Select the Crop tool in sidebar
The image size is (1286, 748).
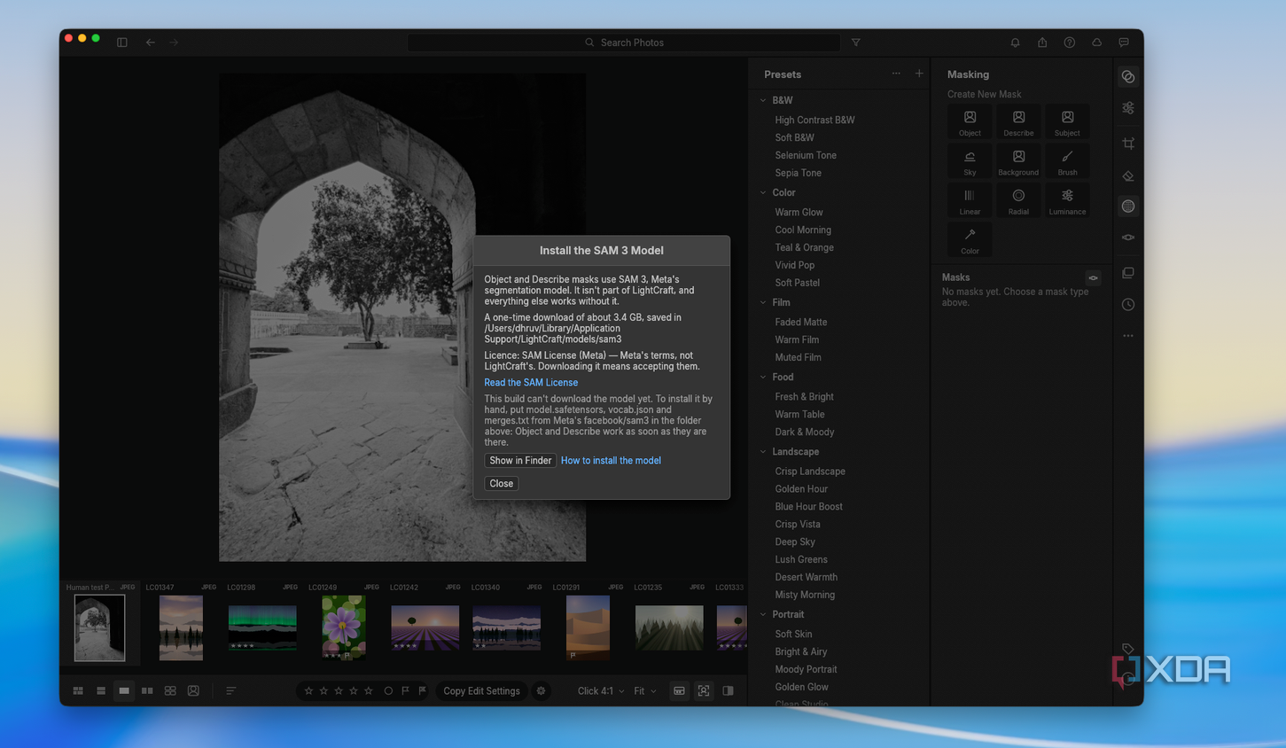[x=1128, y=143]
